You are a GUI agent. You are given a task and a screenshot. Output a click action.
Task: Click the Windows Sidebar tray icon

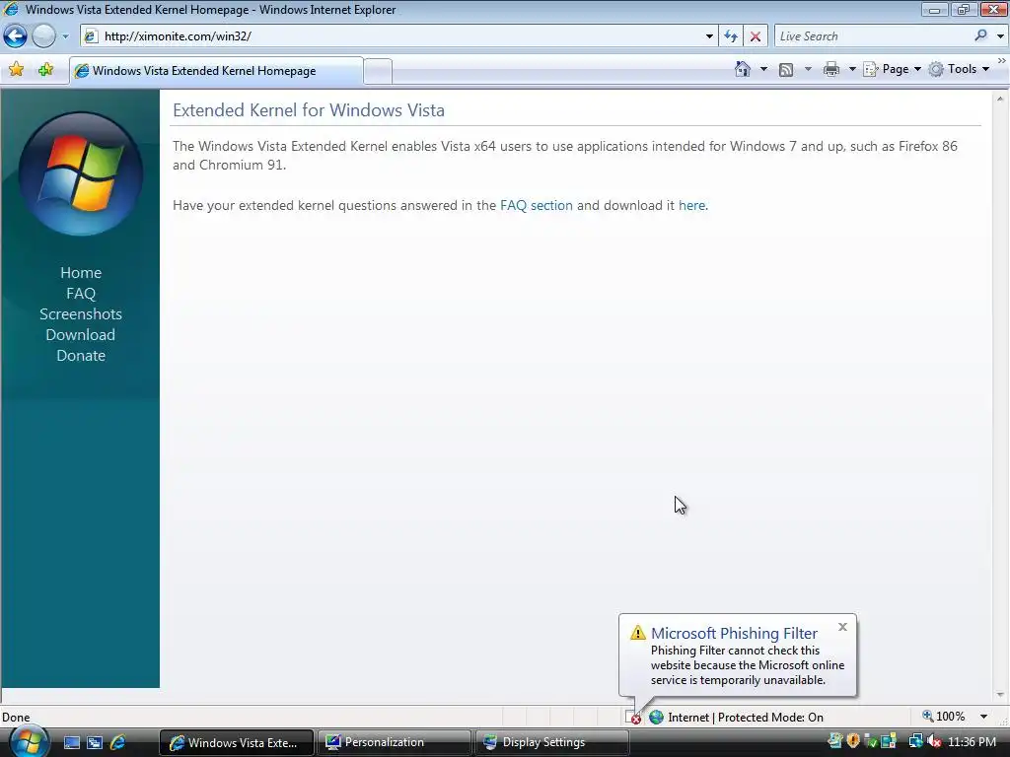coord(889,741)
